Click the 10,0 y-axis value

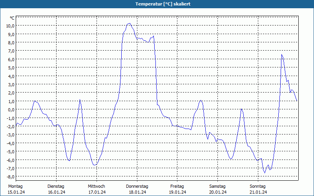10,26
